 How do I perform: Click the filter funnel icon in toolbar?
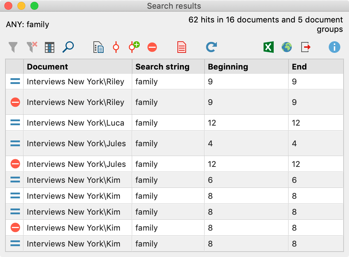(13, 47)
